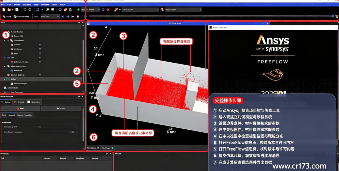The height and width of the screenshot is (171, 339).
Task: Click the Progress column header
Action: [x=50, y=158]
